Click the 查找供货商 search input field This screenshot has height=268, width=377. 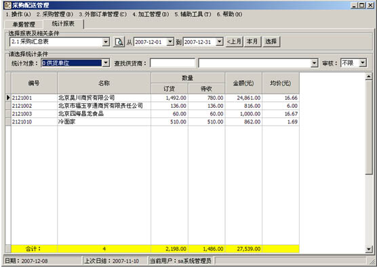172,63
